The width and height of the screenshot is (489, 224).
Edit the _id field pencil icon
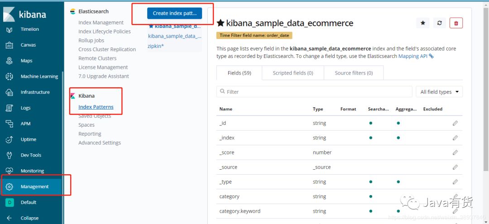coord(455,123)
